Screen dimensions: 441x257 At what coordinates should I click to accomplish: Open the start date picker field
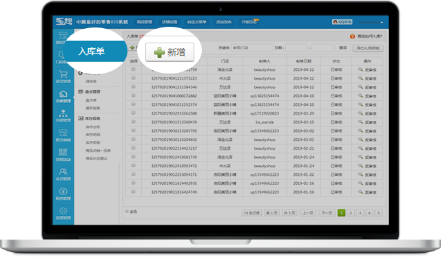click(297, 48)
